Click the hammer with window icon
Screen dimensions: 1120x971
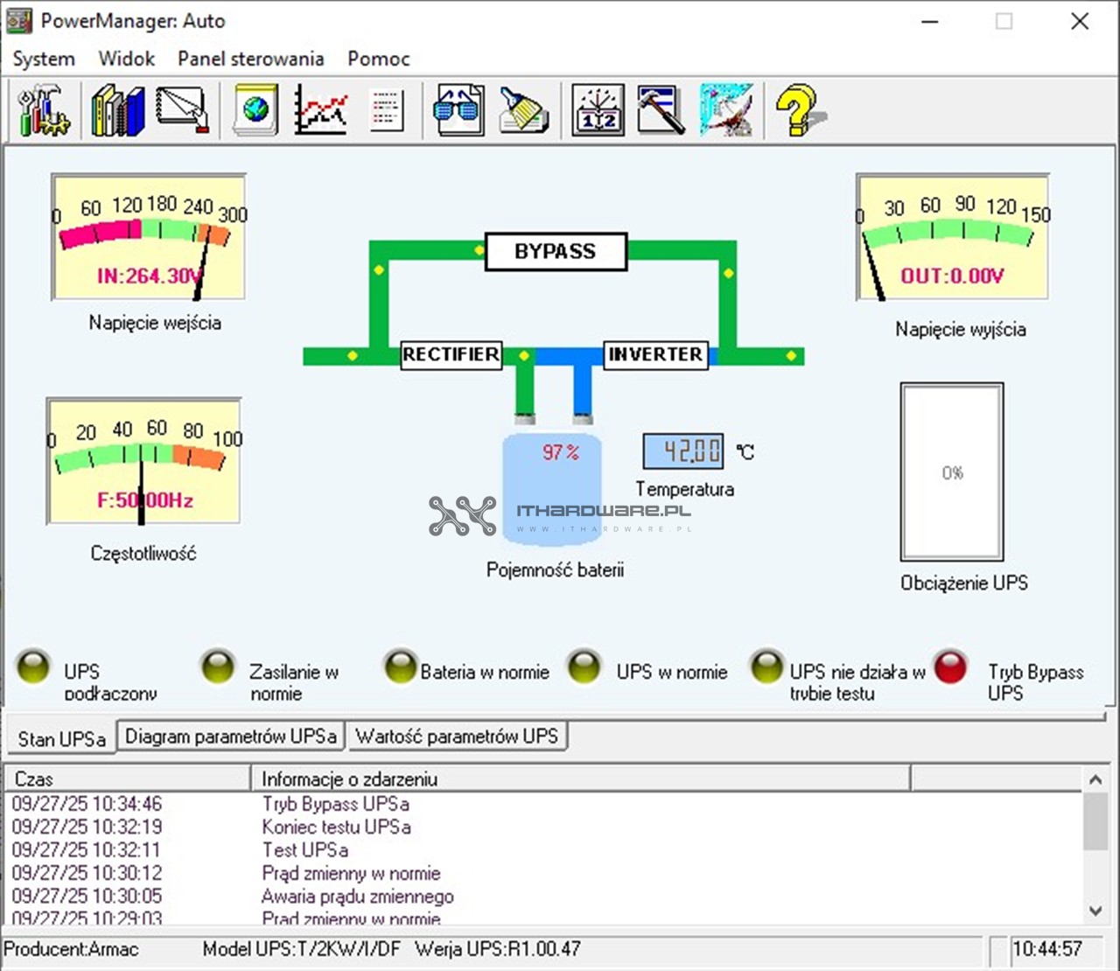[x=661, y=111]
